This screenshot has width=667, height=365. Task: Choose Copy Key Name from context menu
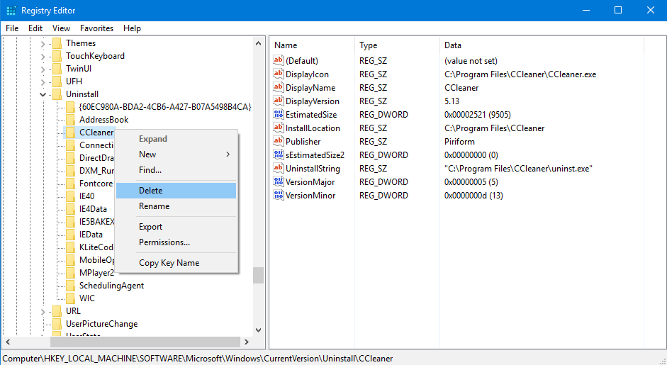176,263
